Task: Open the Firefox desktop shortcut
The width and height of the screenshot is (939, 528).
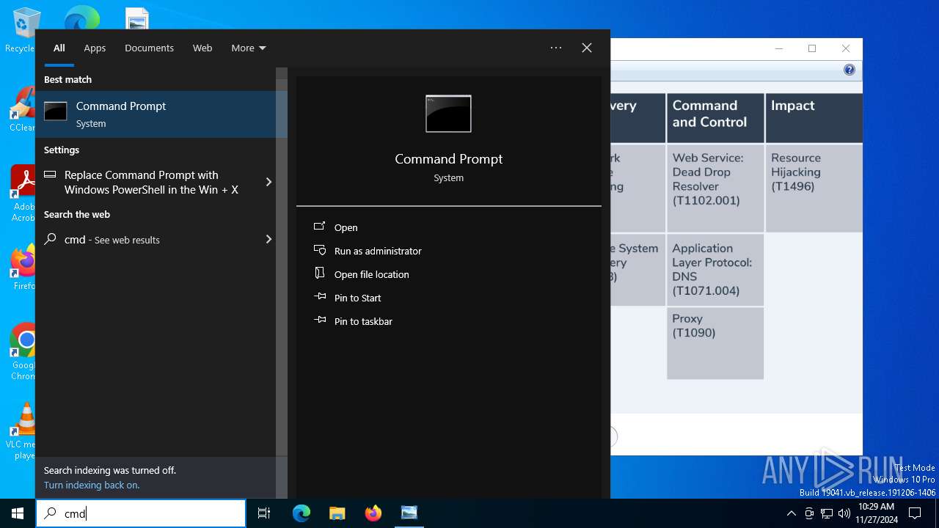Action: tap(23, 268)
